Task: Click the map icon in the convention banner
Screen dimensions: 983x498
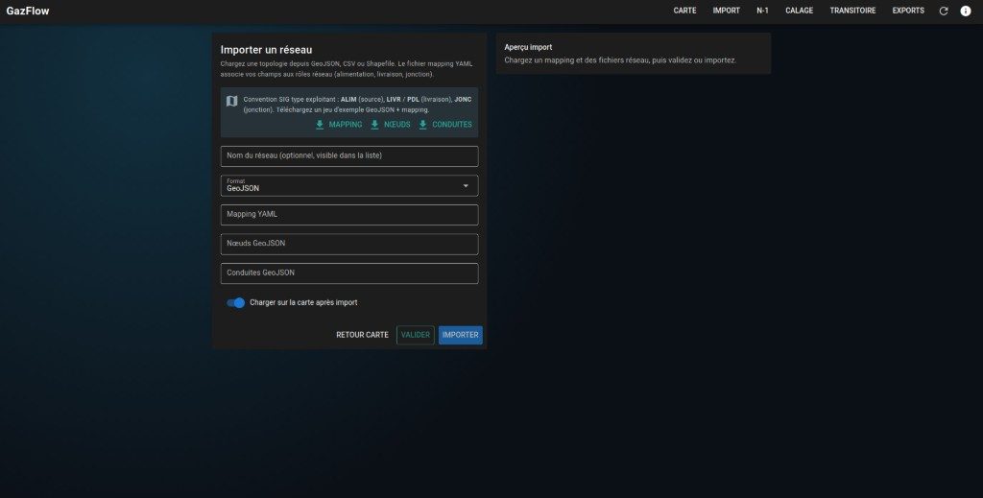Action: tap(232, 101)
